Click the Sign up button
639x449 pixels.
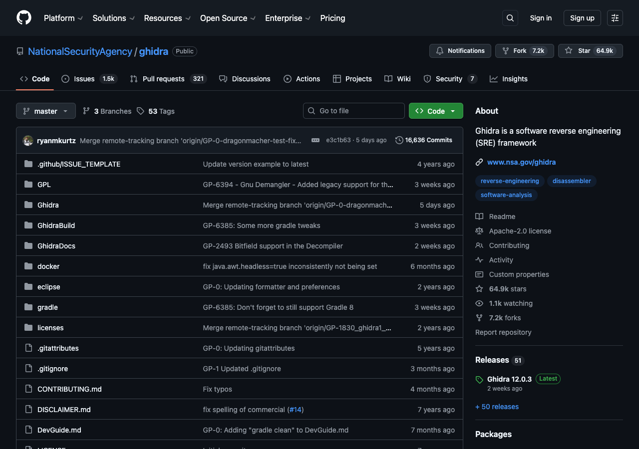[582, 17]
